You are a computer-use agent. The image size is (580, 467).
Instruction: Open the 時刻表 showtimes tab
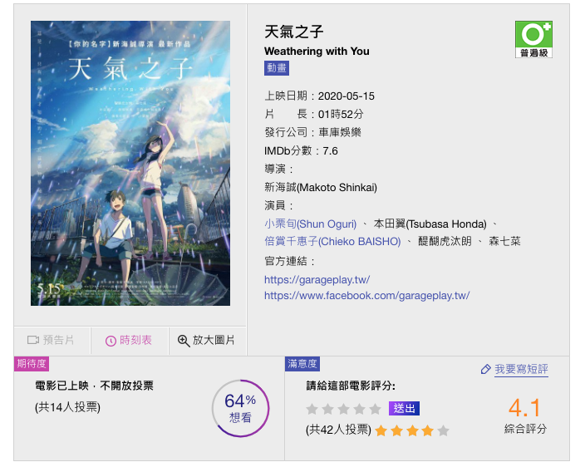[x=130, y=341]
